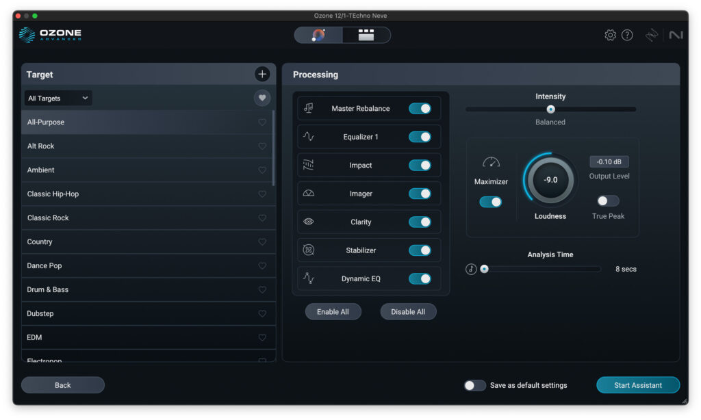Click Disable All modules button

point(408,311)
